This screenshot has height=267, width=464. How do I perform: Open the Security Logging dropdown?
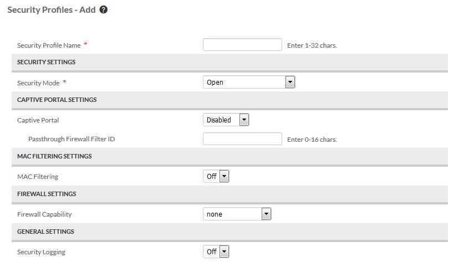point(216,251)
